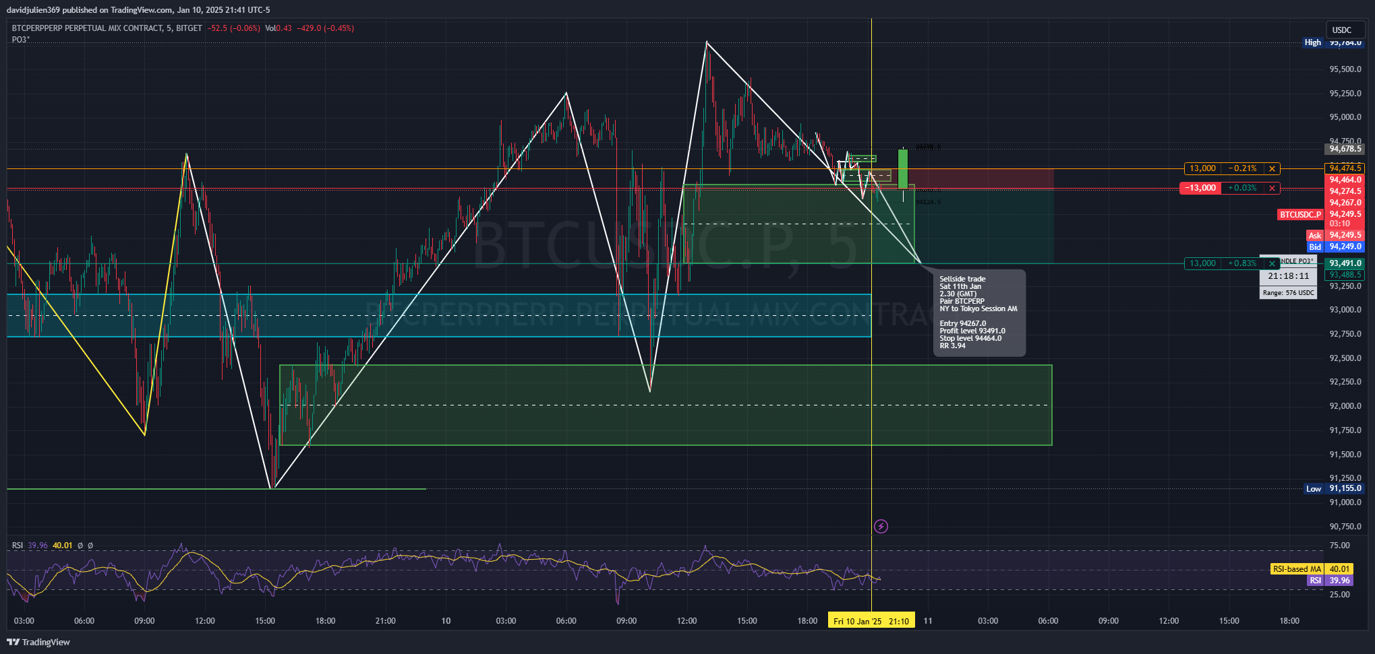The width and height of the screenshot is (1375, 654).
Task: Click the 94,274.5 red price label
Action: coord(1345,191)
